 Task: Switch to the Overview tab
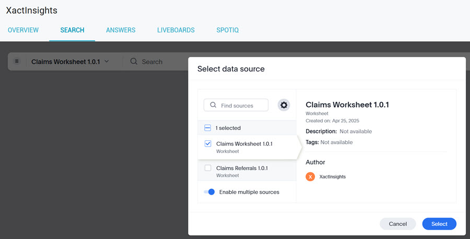(x=23, y=30)
